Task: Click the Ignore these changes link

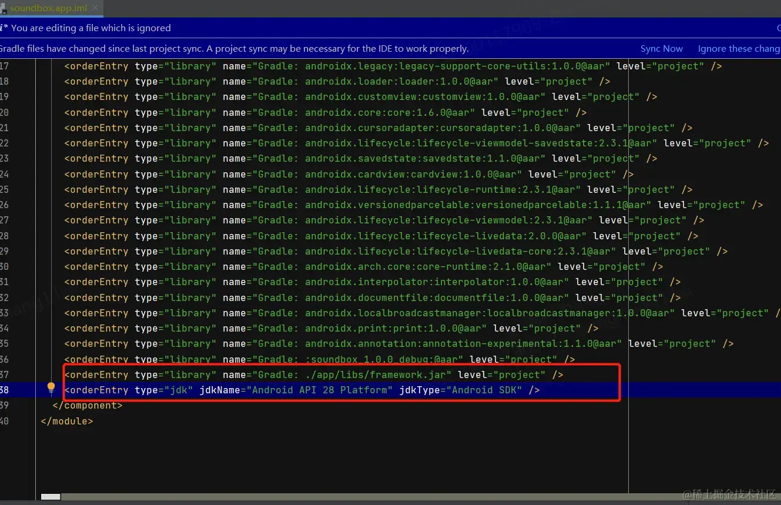Action: pos(739,49)
